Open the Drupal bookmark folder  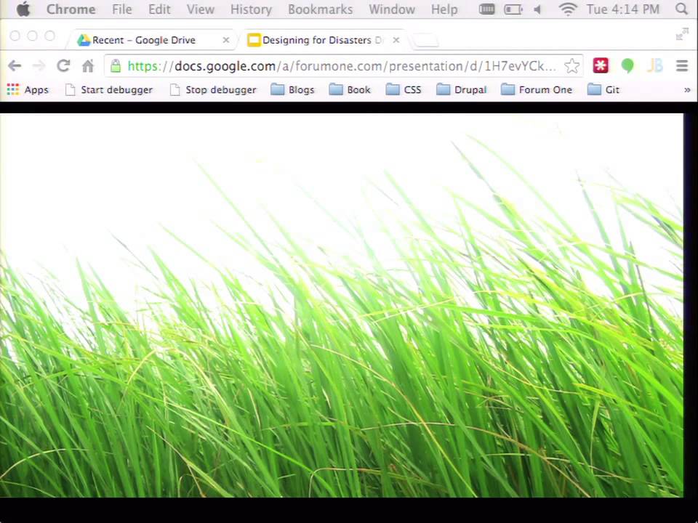click(461, 90)
